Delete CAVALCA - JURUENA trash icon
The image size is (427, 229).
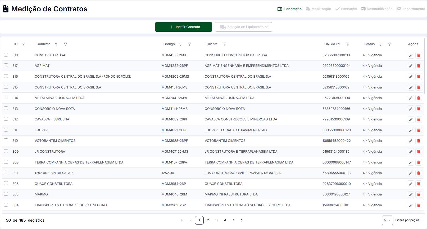click(x=419, y=119)
